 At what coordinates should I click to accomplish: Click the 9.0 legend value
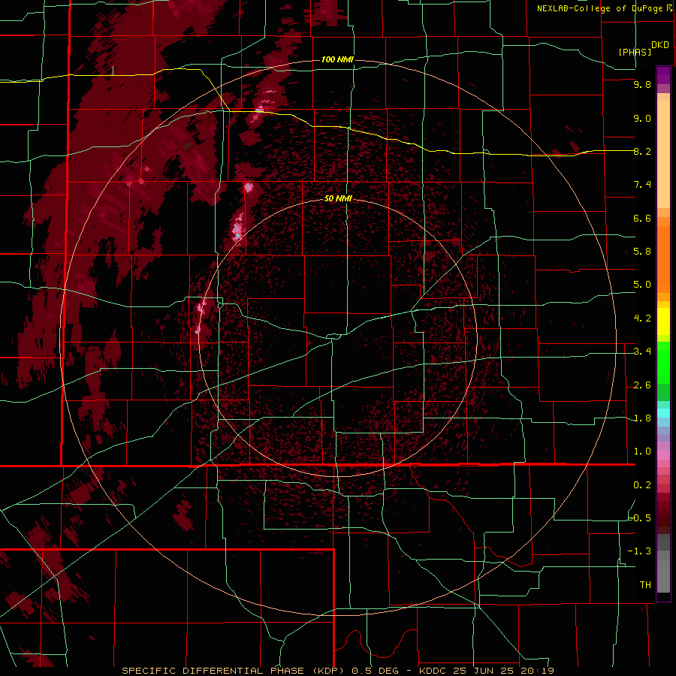click(642, 118)
